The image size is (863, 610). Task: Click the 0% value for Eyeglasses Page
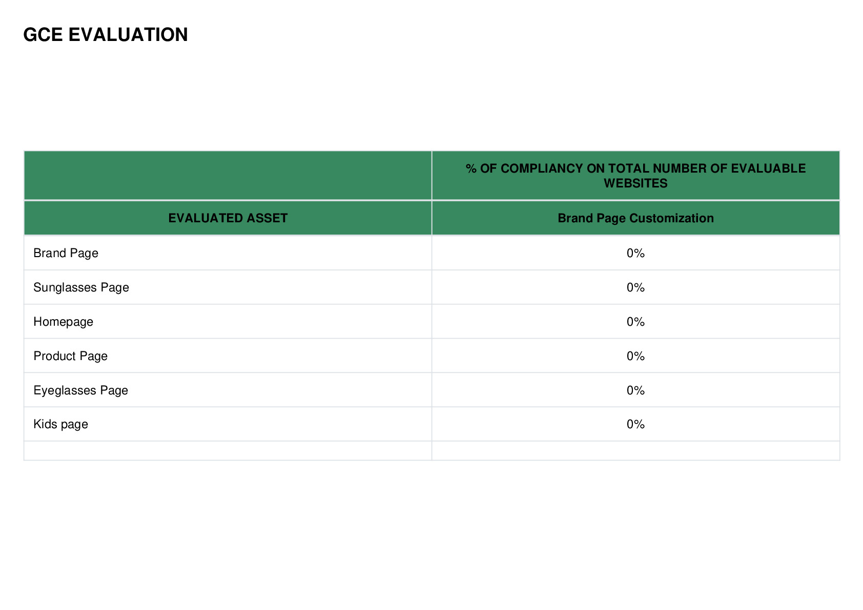click(x=635, y=390)
